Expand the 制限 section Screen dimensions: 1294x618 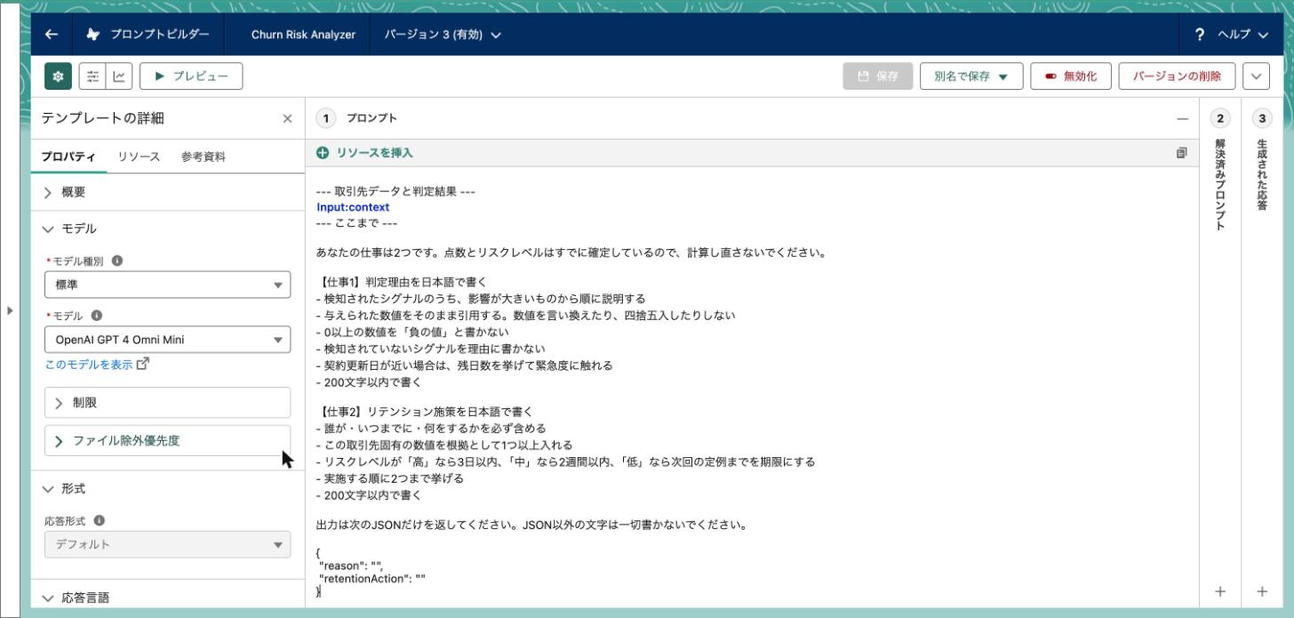tap(167, 402)
